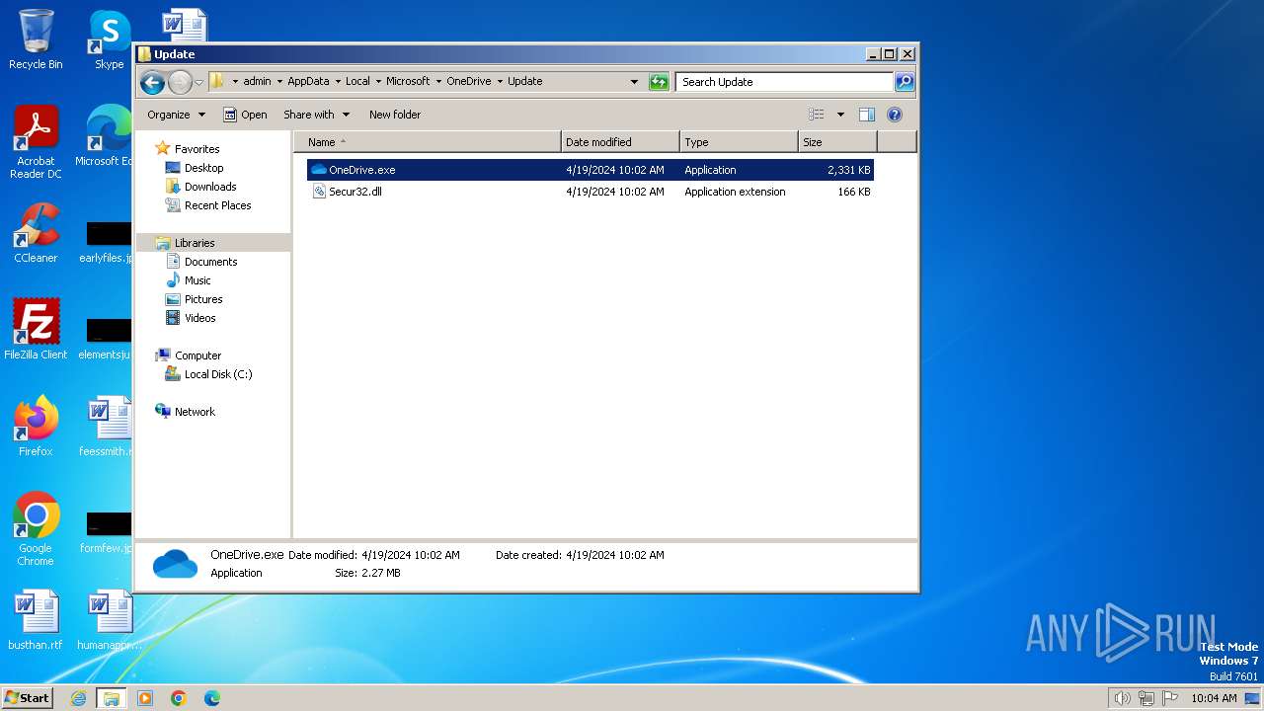Click the Secur32.dll file icon
This screenshot has height=711, width=1264.
coord(319,192)
